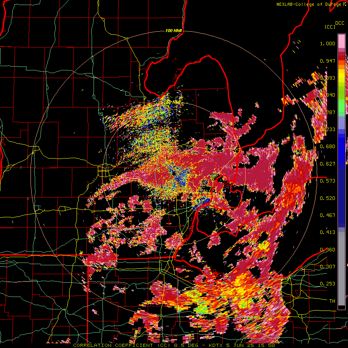Click the 15:50 timestamp in caption

[266, 345]
